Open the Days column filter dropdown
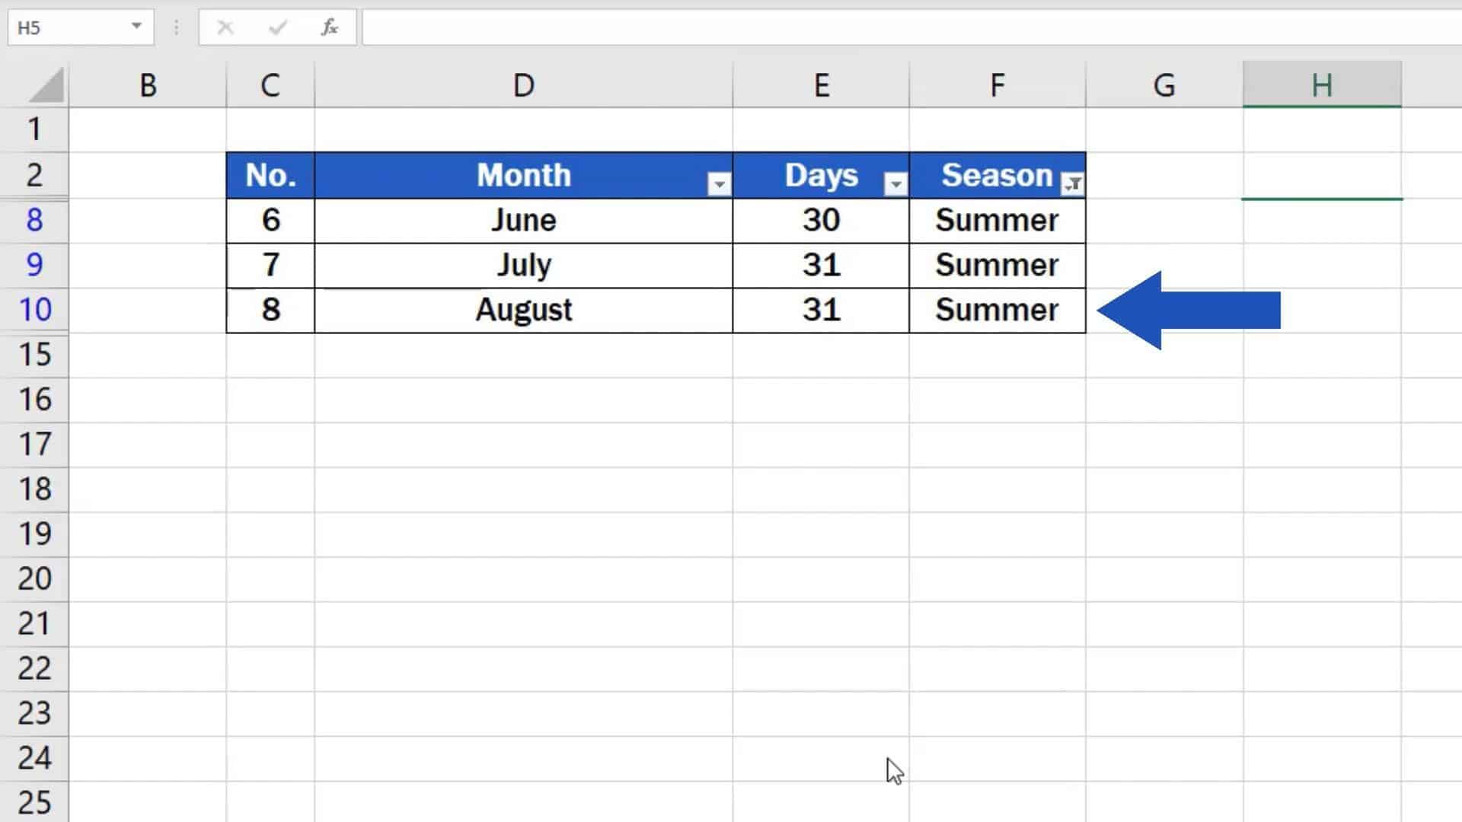 [895, 183]
